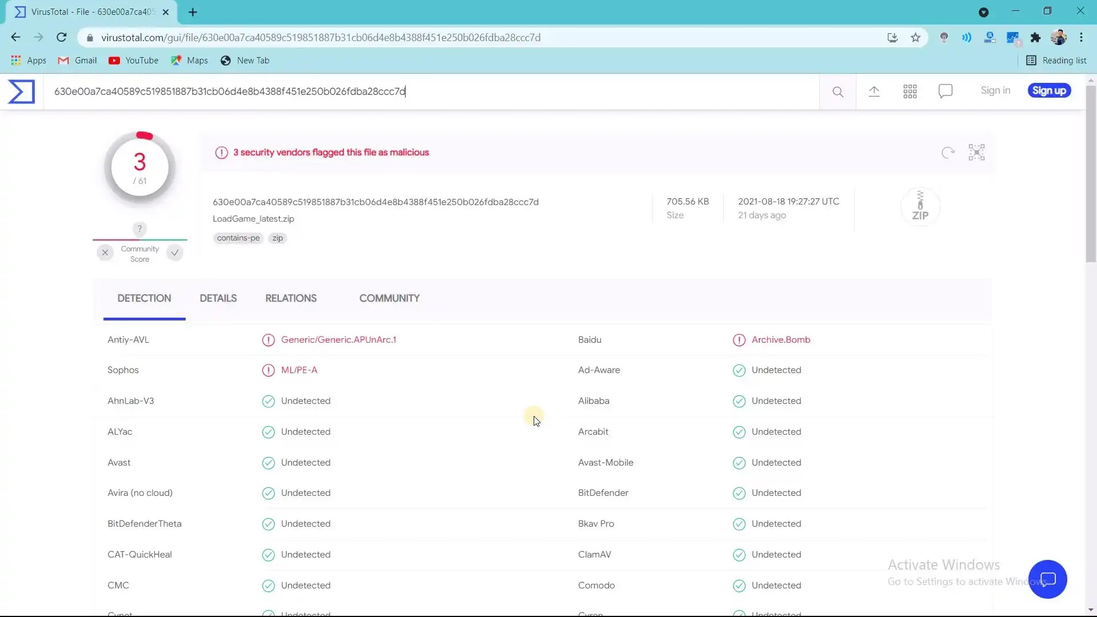Click the search magnifier icon
The height and width of the screenshot is (617, 1097).
838,91
